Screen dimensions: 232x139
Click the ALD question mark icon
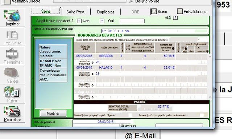pyautogui.click(x=175, y=18)
